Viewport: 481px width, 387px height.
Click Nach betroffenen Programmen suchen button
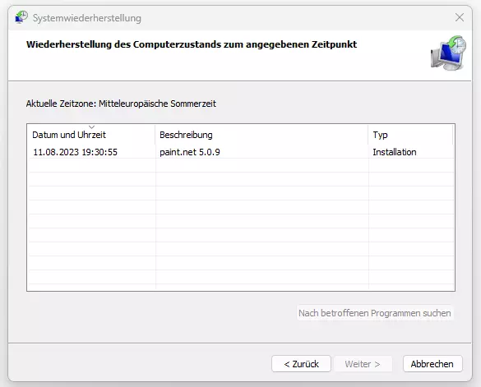pos(375,313)
